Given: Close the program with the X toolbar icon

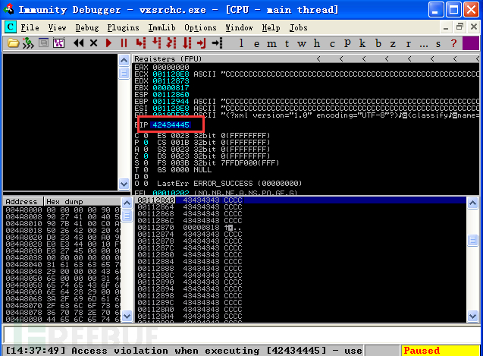Looking at the screenshot, I should pos(94,43).
